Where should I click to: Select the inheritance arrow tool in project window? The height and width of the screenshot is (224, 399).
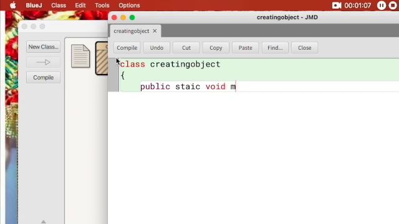coord(43,62)
